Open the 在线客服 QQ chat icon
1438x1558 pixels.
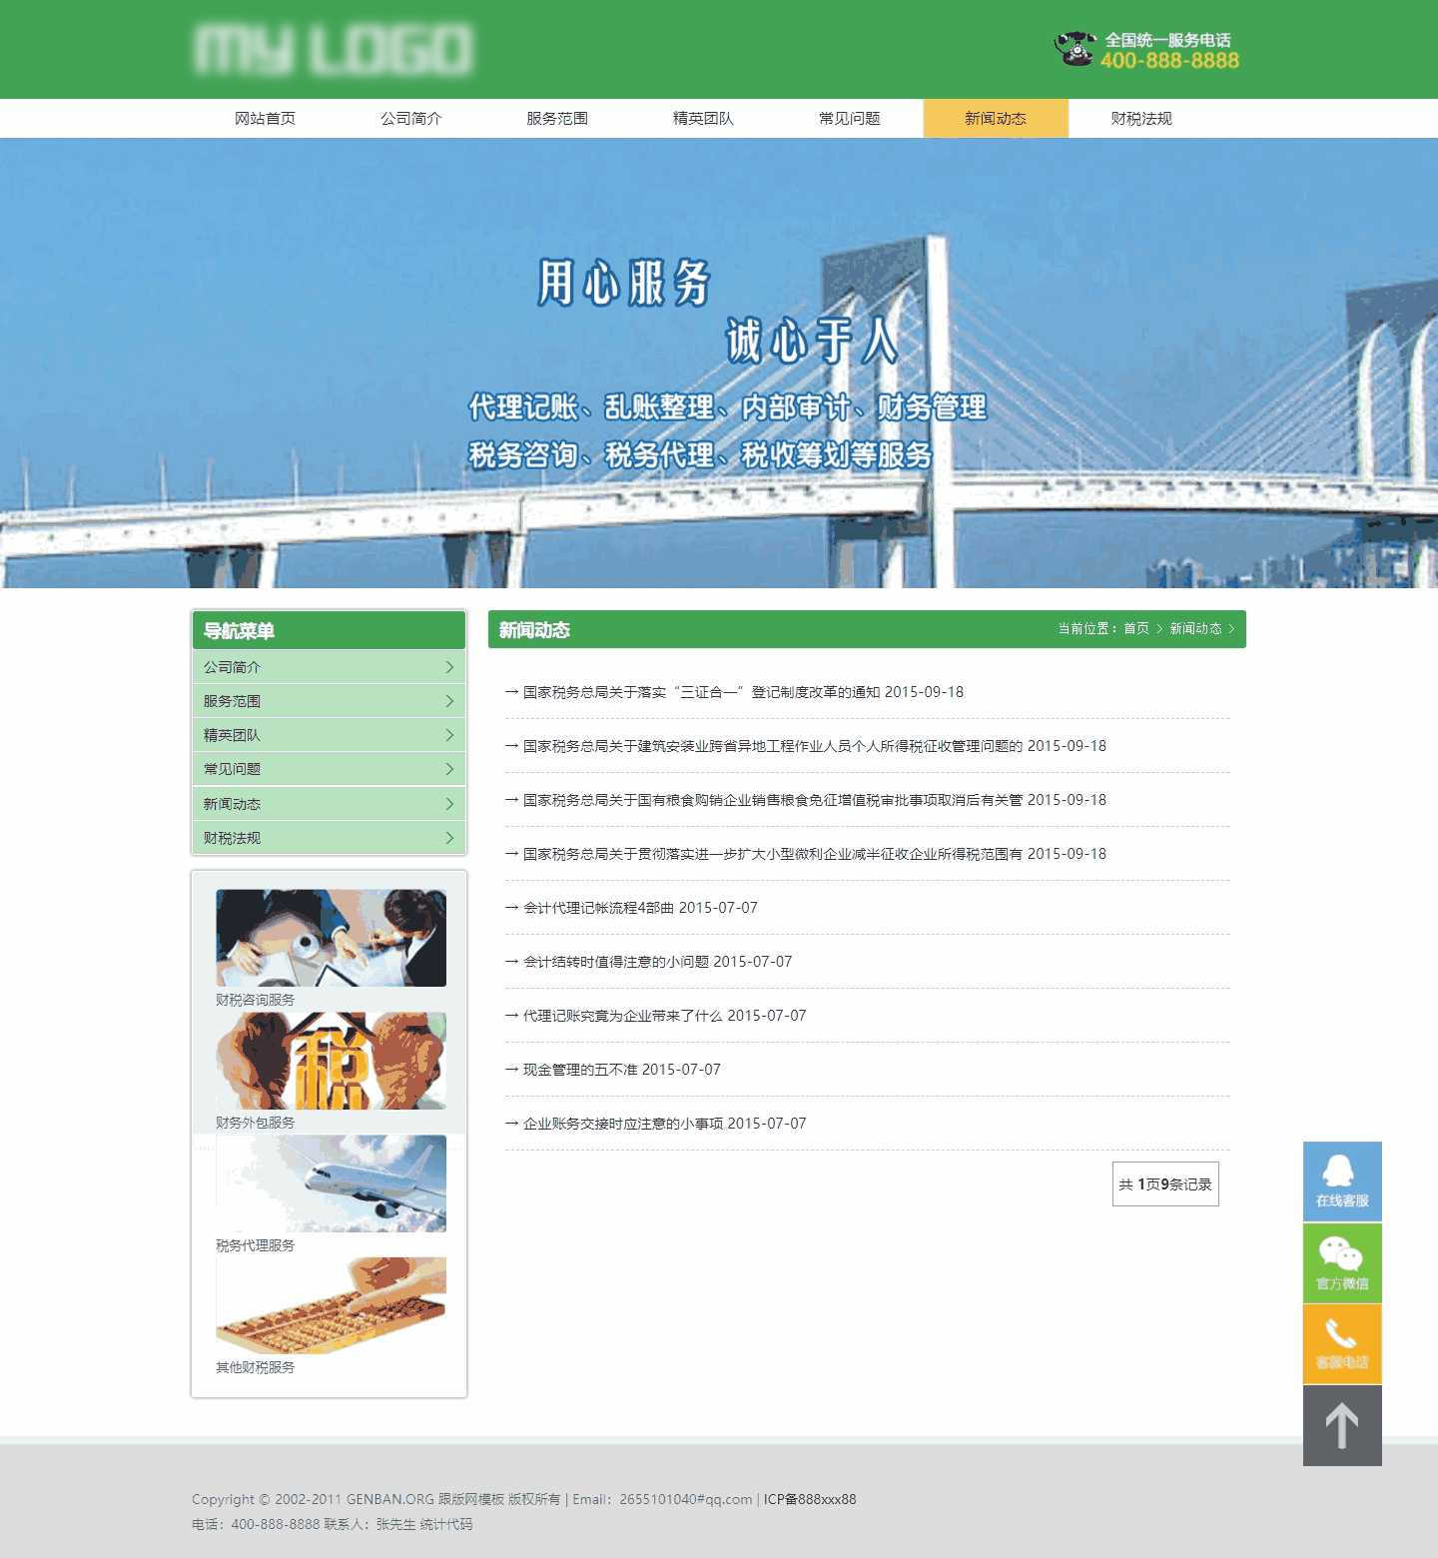click(1341, 1180)
